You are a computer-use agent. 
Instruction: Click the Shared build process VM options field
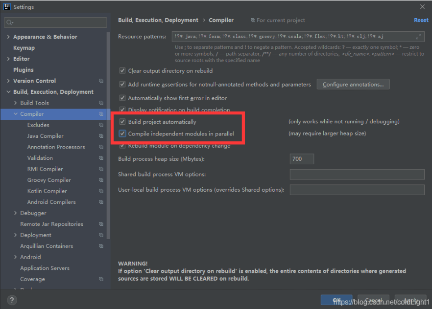click(357, 174)
